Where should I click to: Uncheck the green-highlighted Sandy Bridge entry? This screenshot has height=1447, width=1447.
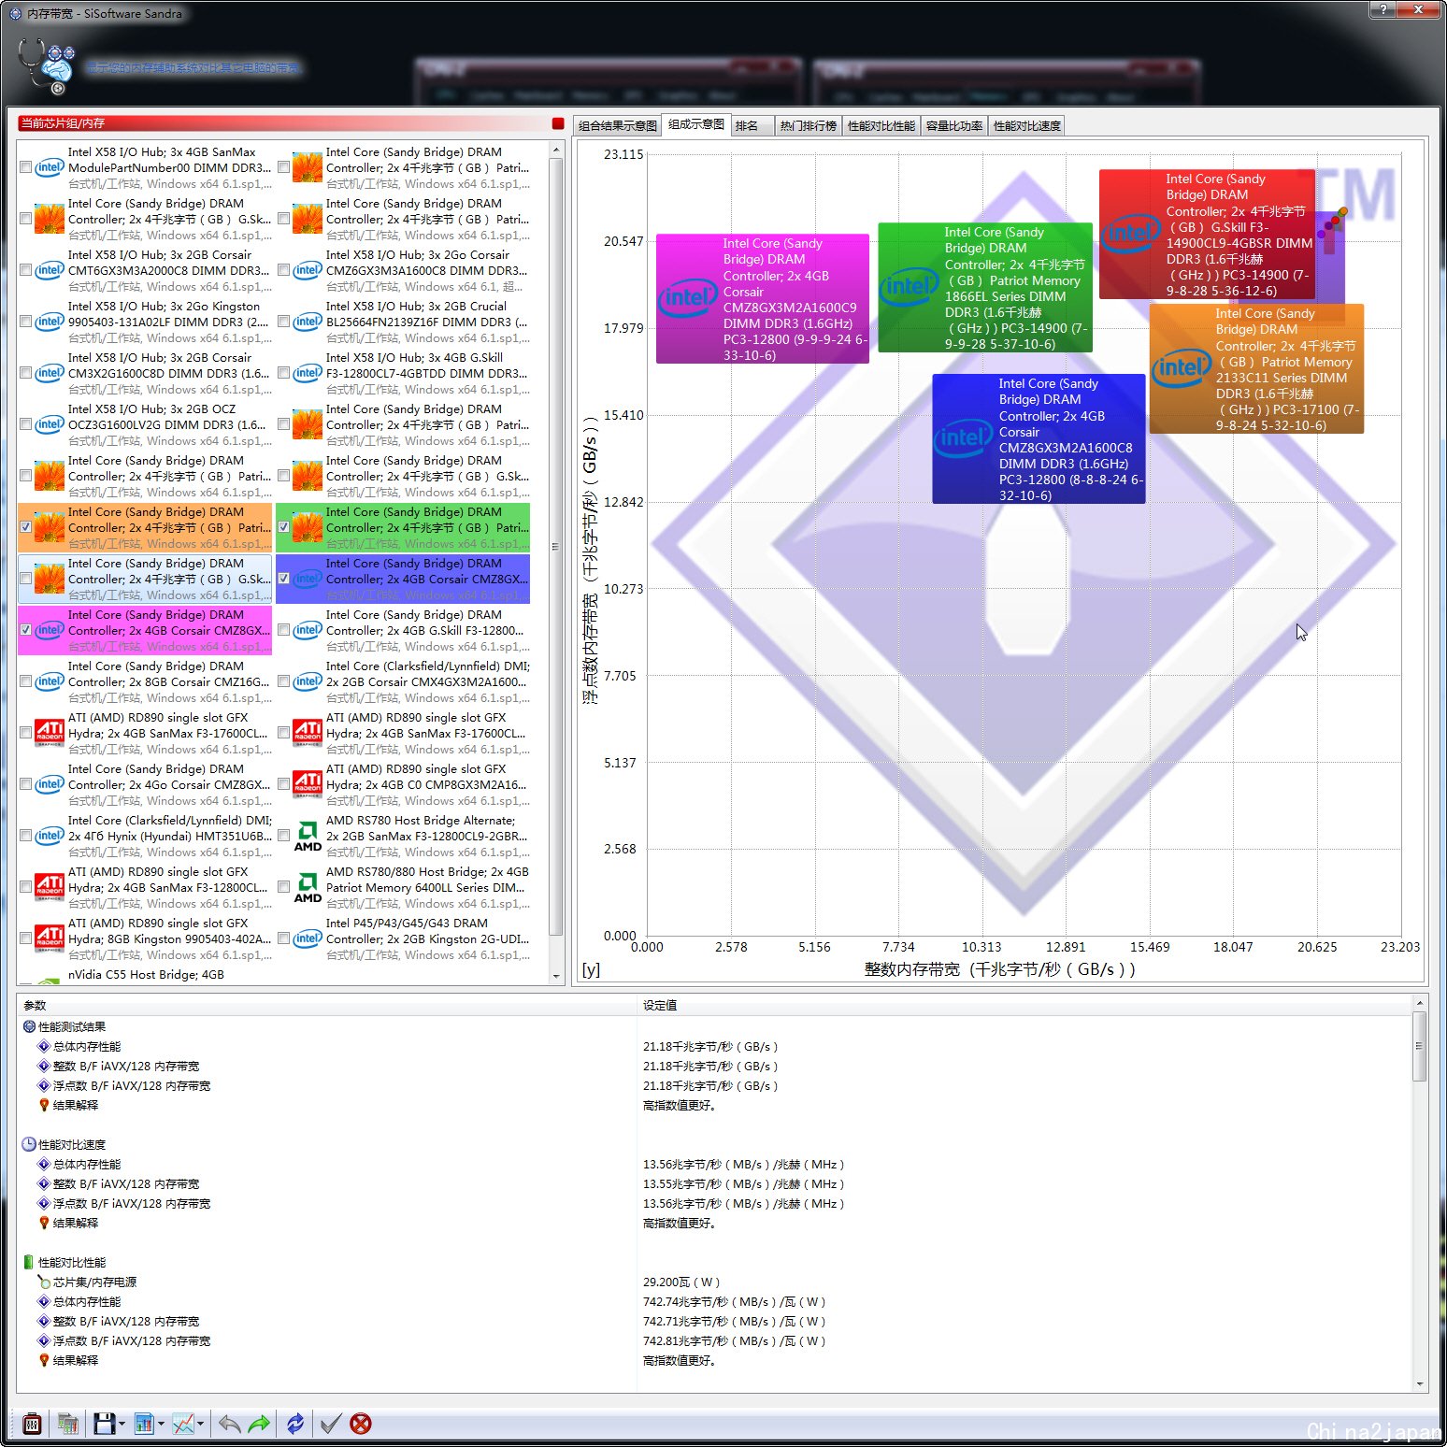(284, 527)
